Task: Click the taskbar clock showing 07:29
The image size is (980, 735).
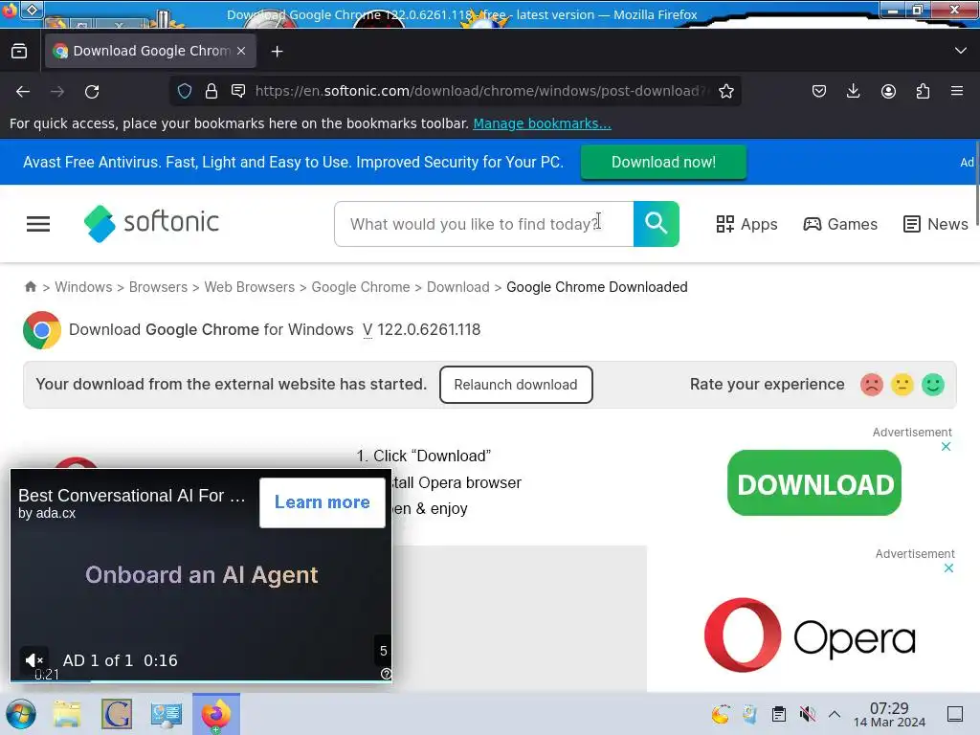Action: point(889,714)
